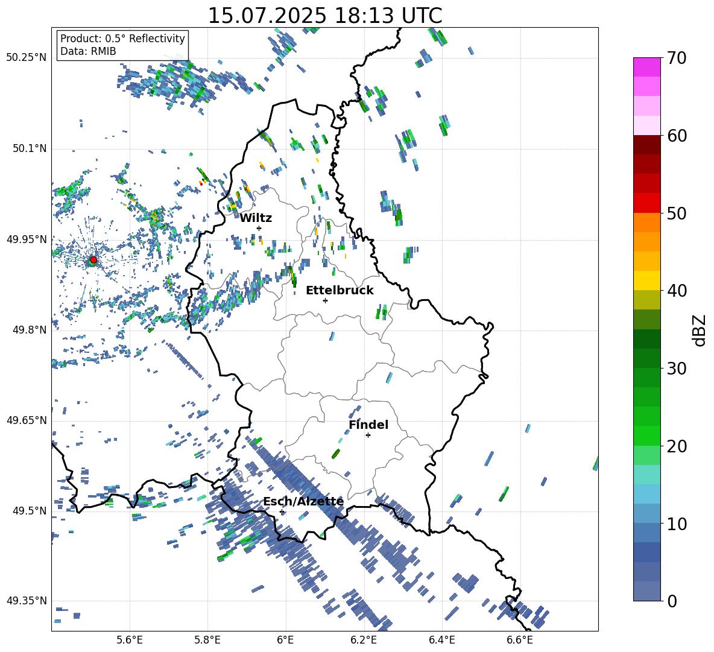714x652 pixels.
Task: Click the 5.6°E longitude label
Action: point(130,640)
